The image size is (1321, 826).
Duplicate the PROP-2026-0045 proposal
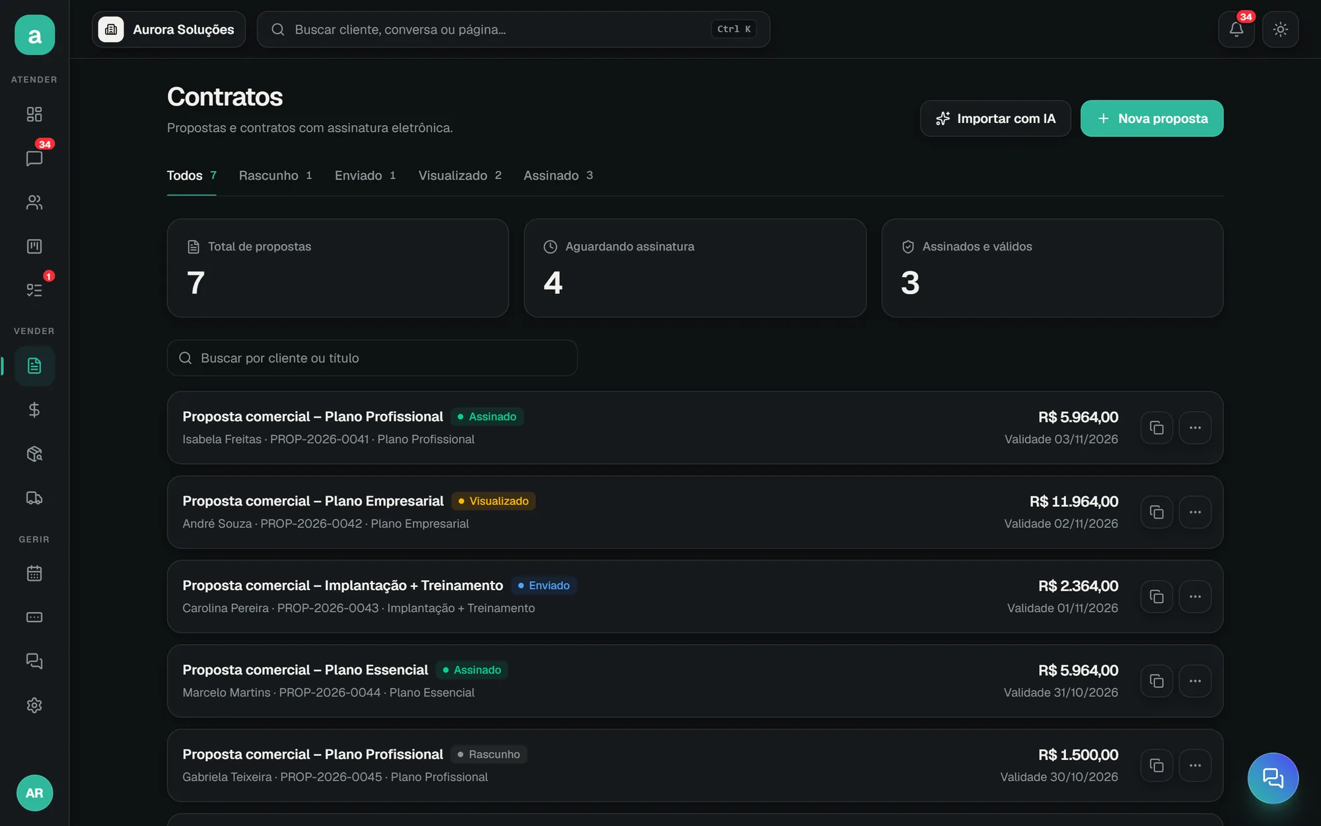[1157, 765]
